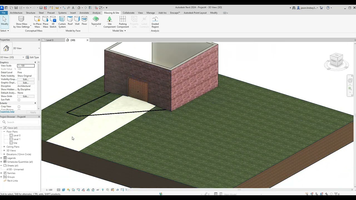This screenshot has height=200, width=356.
Task: Switch to the Collaborate ribbon tab
Action: click(128, 13)
